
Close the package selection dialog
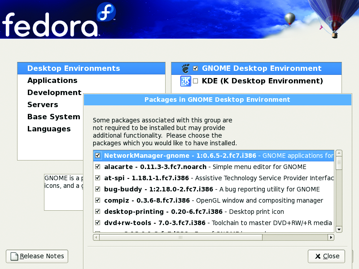click(x=326, y=256)
